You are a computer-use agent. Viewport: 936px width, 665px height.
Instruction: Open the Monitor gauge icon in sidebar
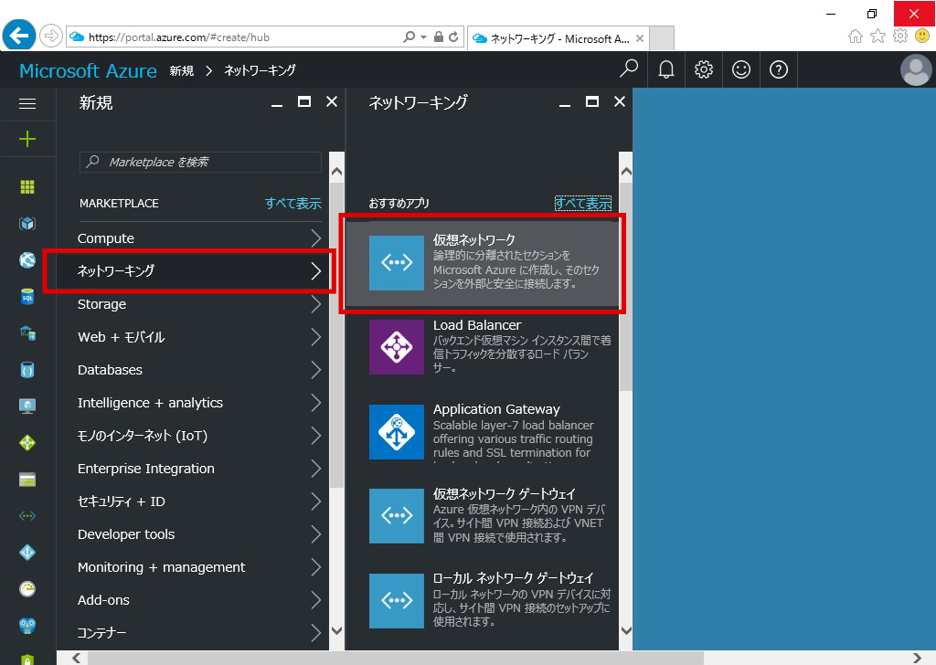pyautogui.click(x=27, y=588)
